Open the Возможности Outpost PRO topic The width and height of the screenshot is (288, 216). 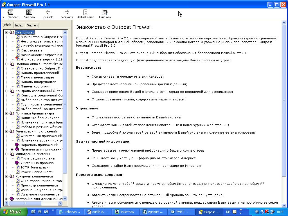point(42,55)
